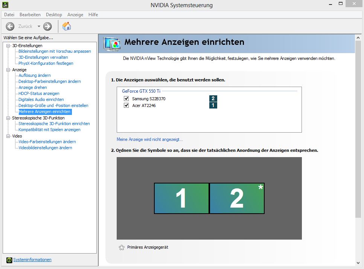Collapse the Video tree node

[8, 136]
